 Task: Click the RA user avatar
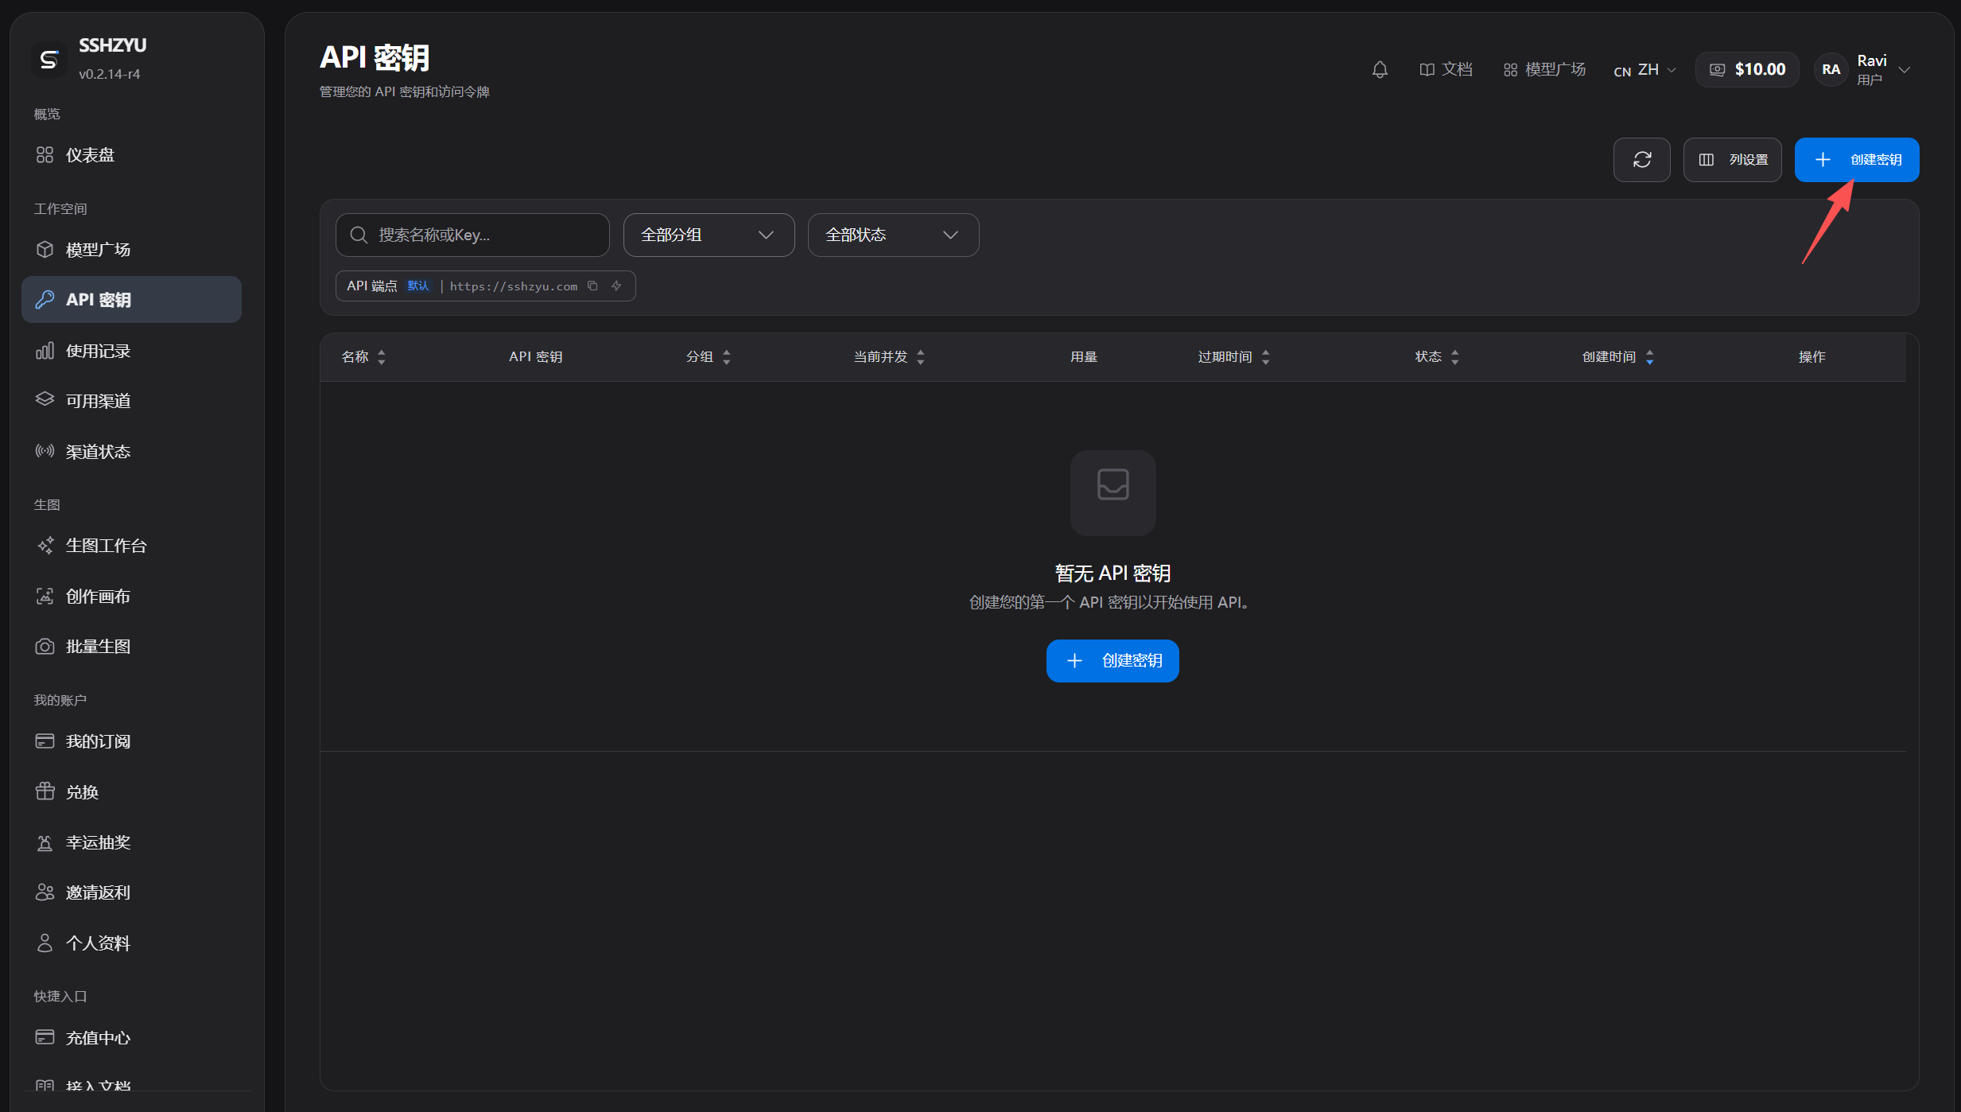click(x=1831, y=70)
